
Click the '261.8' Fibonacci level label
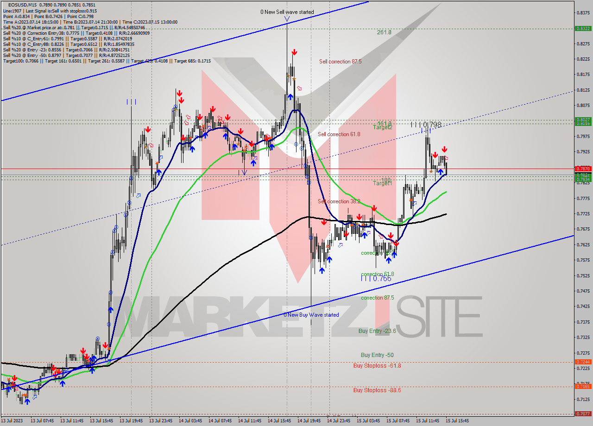pyautogui.click(x=384, y=32)
